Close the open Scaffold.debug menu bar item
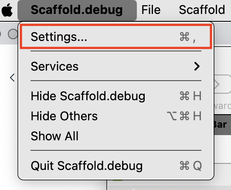Image resolution: width=231 pixels, height=190 pixels. 77,10
